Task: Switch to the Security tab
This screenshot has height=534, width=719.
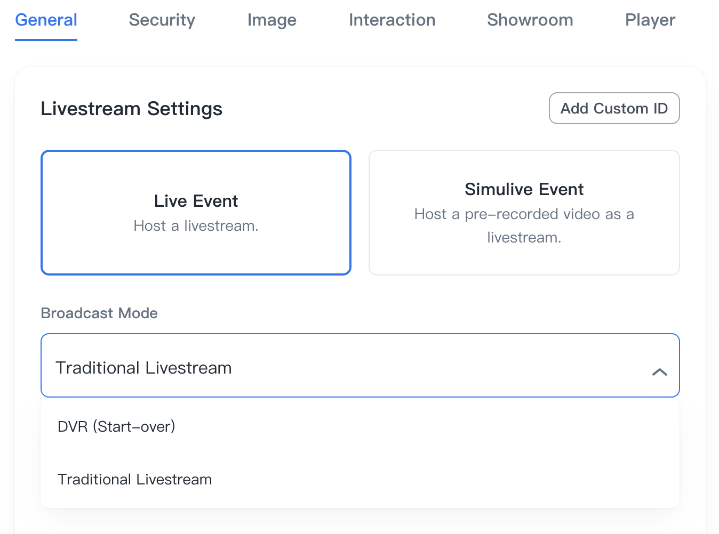Action: point(162,20)
